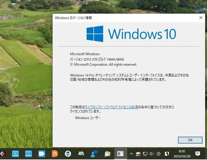Show hidden system tray icons
Screen dimensions: 208x160
click(x=131, y=154)
